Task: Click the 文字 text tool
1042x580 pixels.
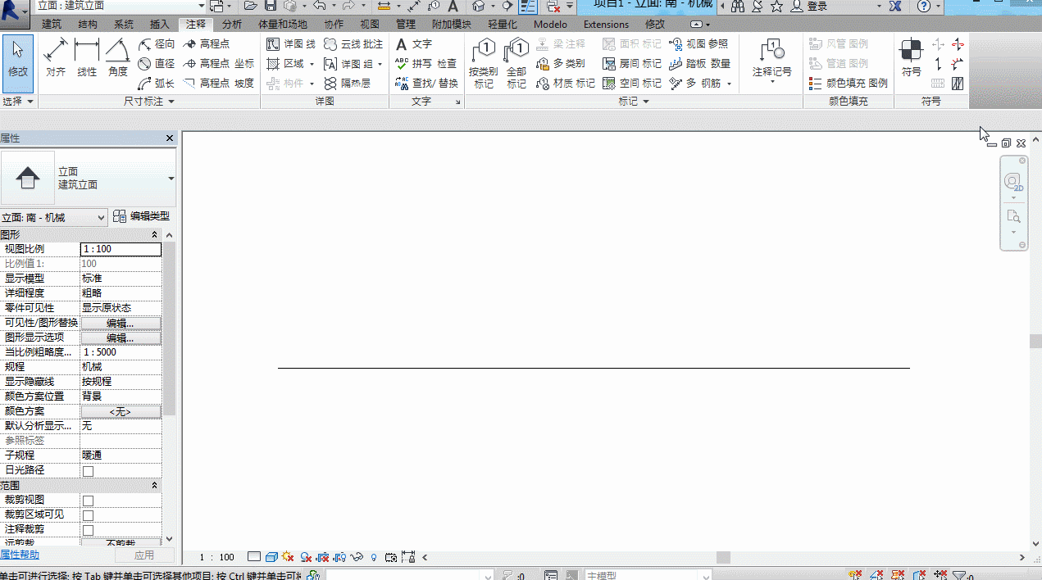Action: 414,43
